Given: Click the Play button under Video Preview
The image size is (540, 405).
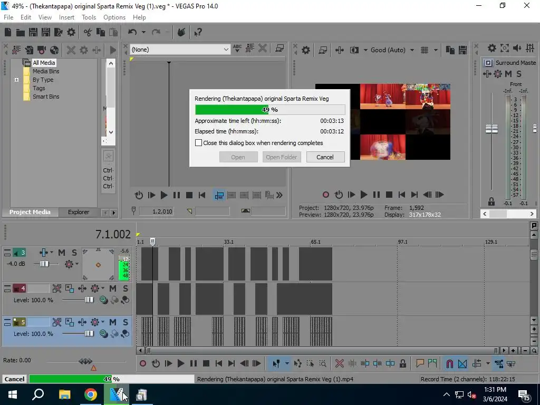Looking at the screenshot, I should [x=364, y=195].
